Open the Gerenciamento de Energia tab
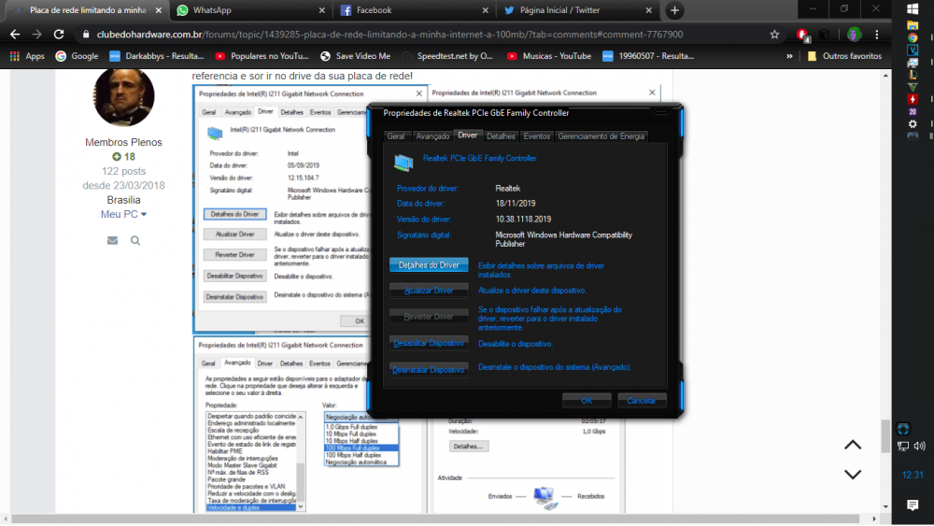Viewport: 934px width, 526px height. pyautogui.click(x=601, y=136)
